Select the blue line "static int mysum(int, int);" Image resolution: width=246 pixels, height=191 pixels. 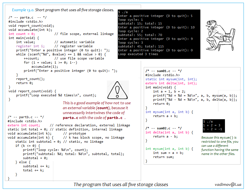tap(171, 79)
